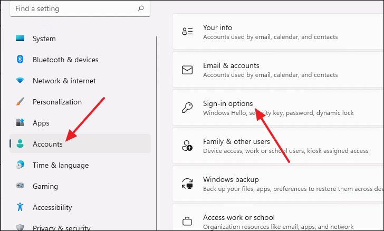384x231 pixels.
Task: Click the Privacy & security shield icon
Action: pos(20,227)
